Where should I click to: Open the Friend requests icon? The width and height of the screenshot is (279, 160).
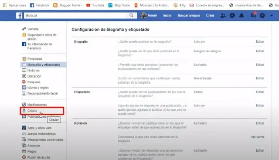223,16
